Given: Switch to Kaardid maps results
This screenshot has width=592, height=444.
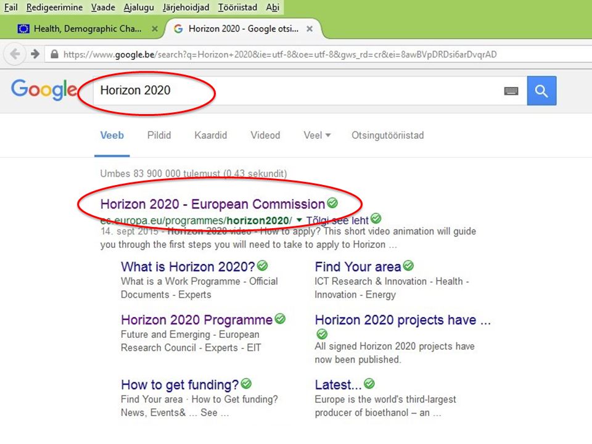Looking at the screenshot, I should (x=211, y=135).
